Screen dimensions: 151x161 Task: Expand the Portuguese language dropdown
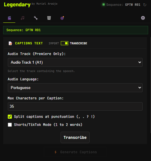click(75, 88)
